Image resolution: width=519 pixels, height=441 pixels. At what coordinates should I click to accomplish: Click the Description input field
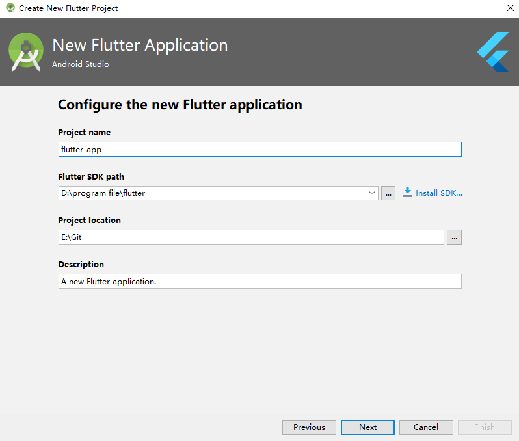(260, 282)
